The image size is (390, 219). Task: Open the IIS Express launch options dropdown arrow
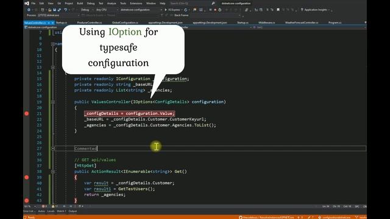(x=182, y=10)
